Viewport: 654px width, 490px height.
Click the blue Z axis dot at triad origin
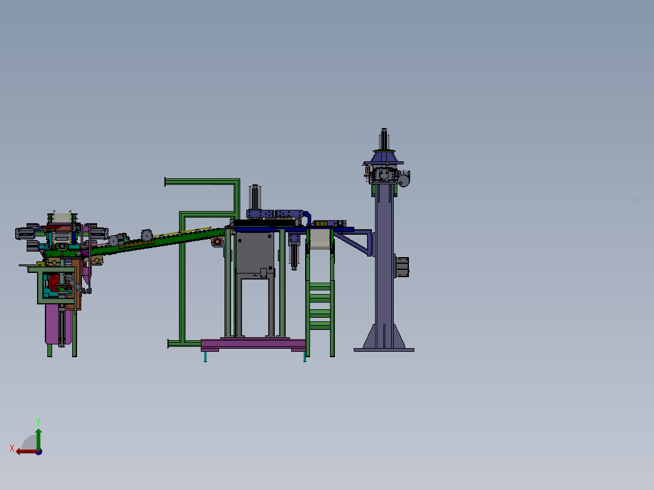[39, 452]
